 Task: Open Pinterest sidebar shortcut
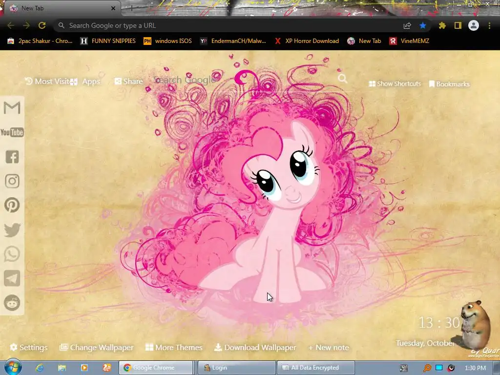click(12, 205)
